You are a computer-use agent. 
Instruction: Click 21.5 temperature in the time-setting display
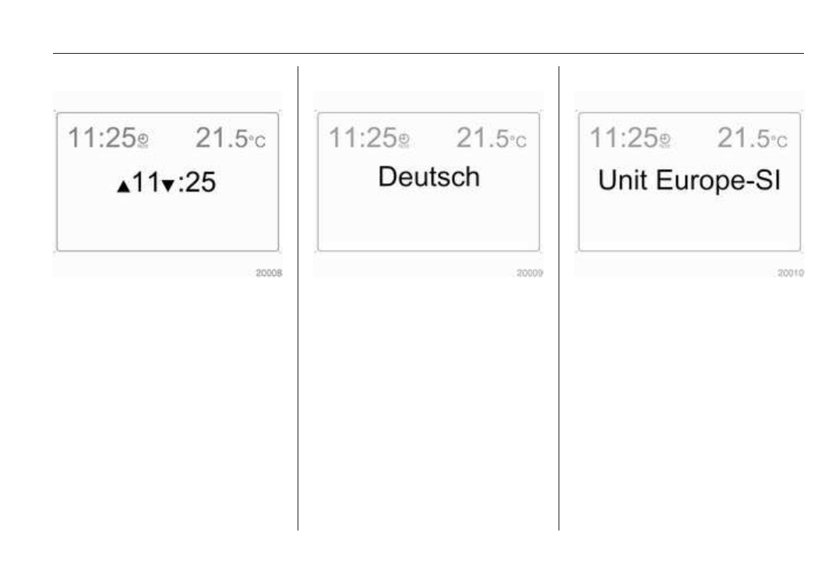[220, 138]
